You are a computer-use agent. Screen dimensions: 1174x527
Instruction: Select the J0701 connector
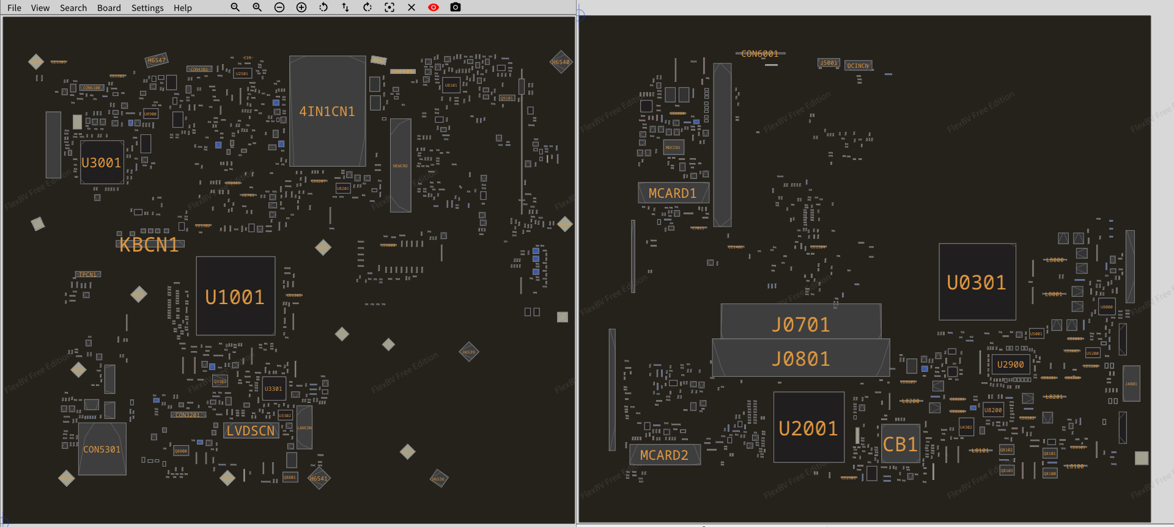tap(801, 322)
